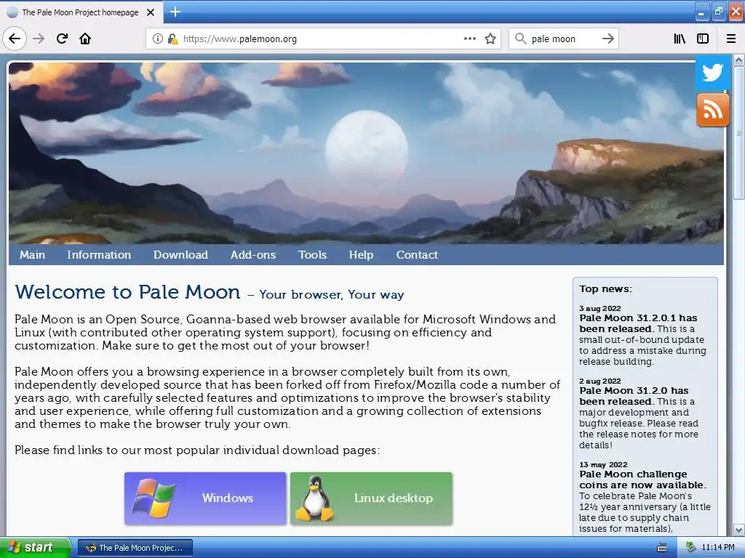
Task: Go to the browser home page icon
Action: 85,39
